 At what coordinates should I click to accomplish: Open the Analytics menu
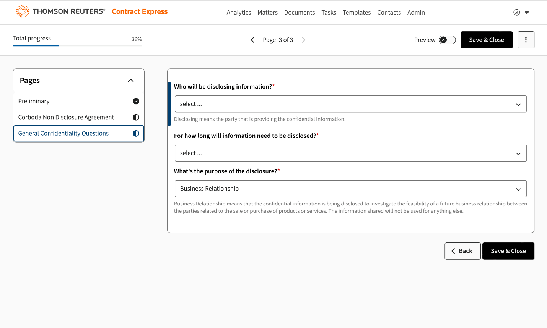(x=239, y=12)
